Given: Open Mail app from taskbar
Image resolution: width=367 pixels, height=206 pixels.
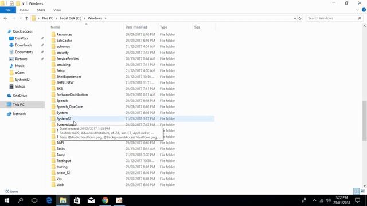Looking at the screenshot, I should (91, 200).
